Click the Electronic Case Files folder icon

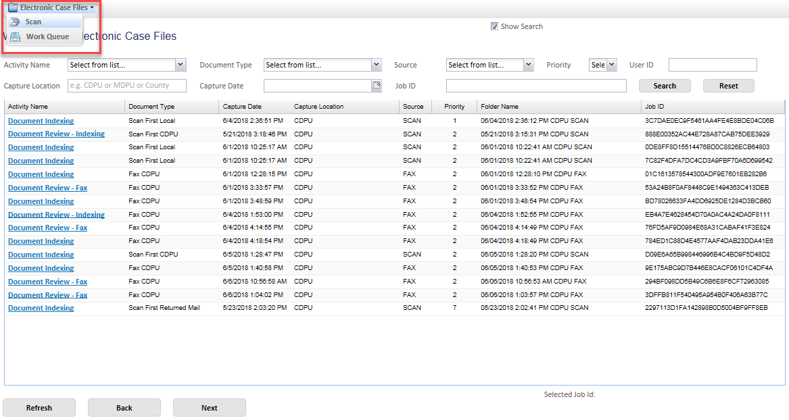(x=14, y=7)
